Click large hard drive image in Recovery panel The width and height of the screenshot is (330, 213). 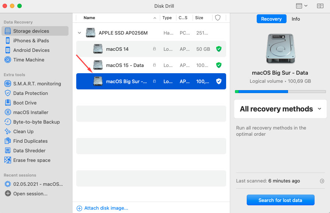tap(280, 49)
